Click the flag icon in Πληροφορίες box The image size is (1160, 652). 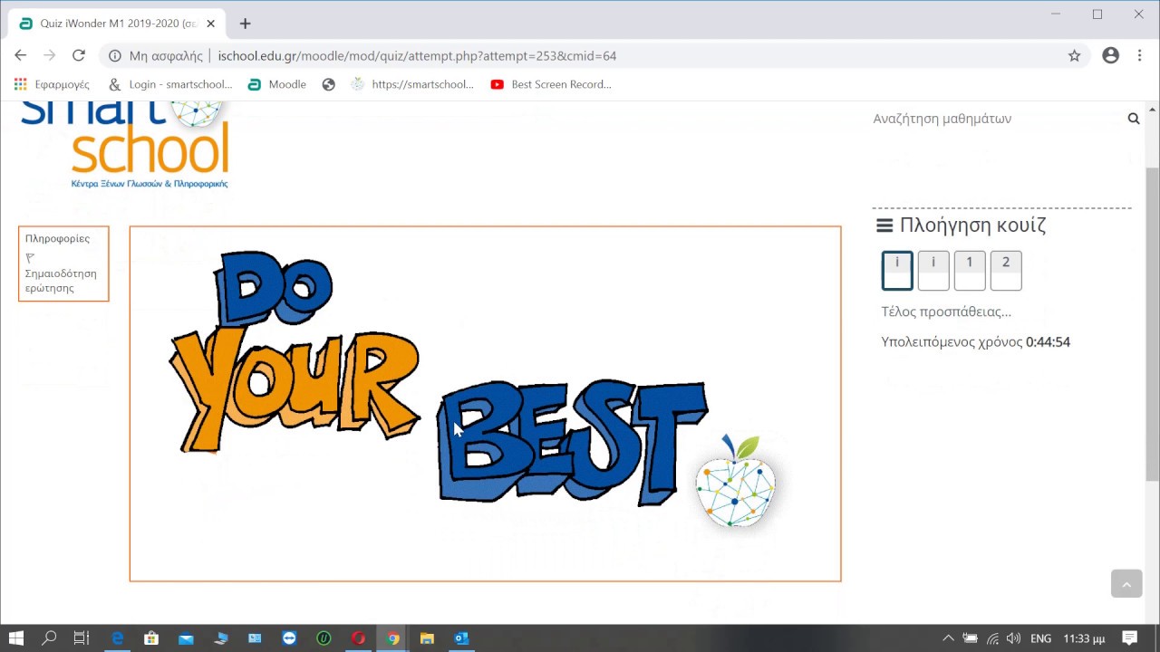pos(30,257)
